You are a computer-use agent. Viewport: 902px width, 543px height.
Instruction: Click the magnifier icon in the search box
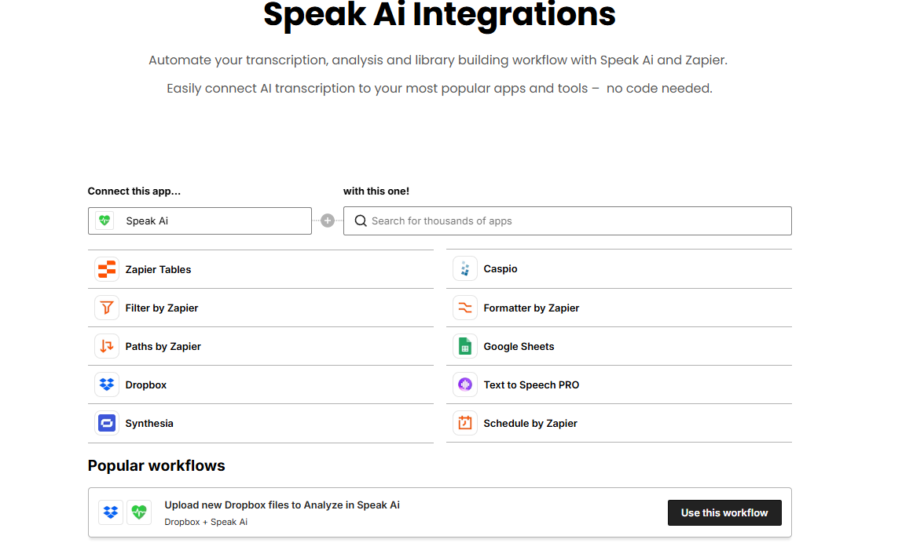(361, 220)
